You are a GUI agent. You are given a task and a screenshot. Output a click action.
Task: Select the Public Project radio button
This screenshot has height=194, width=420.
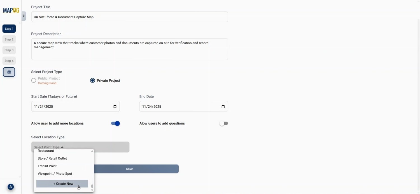tap(33, 80)
